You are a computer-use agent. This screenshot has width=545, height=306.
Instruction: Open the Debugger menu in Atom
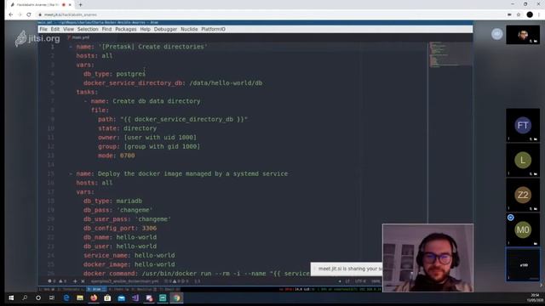(165, 29)
